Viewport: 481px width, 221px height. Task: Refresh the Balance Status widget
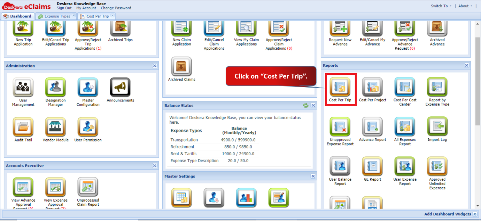coord(306,105)
